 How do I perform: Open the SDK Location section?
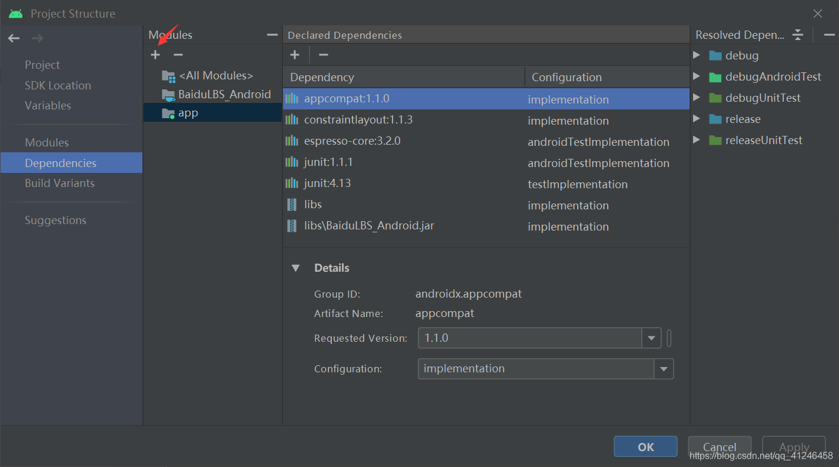[58, 85]
